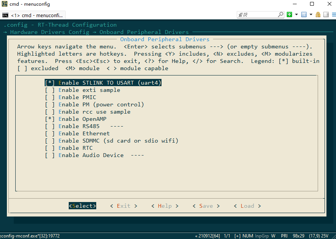Toggle Enable STLINK TO USART checkbox

(x=50, y=83)
